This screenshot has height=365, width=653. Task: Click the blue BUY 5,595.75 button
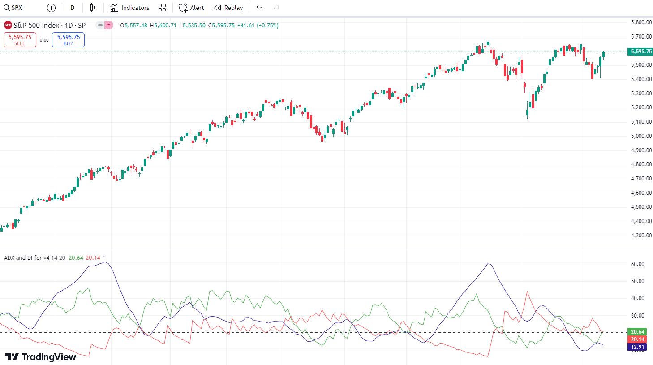tap(68, 40)
